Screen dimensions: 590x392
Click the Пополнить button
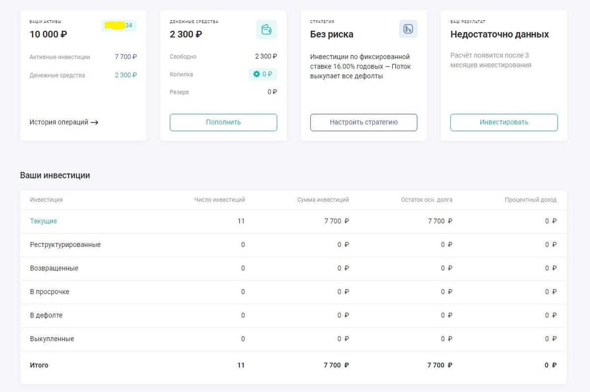pos(223,122)
